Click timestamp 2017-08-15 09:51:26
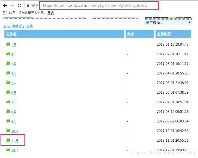 click(173, 112)
